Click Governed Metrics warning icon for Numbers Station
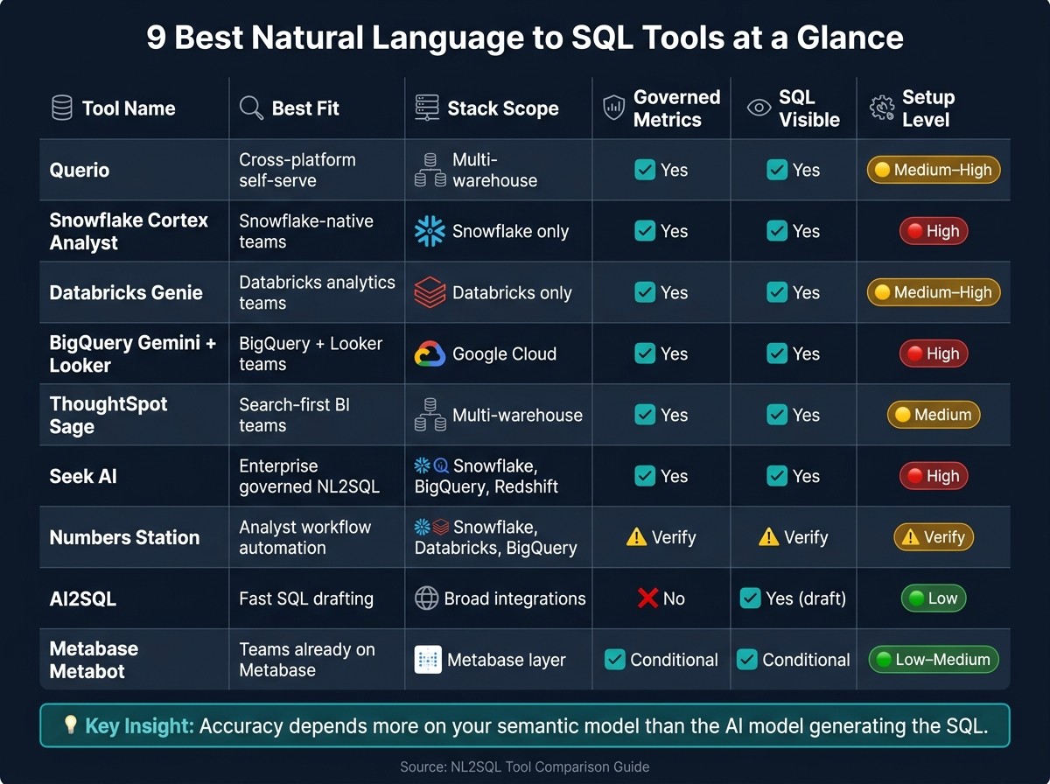Viewport: 1050px width, 784px height. [636, 537]
